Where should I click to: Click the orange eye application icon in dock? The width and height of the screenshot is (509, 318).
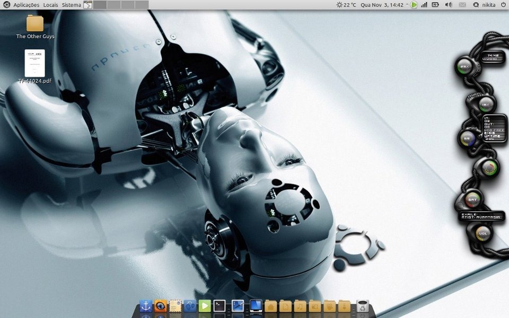click(161, 306)
